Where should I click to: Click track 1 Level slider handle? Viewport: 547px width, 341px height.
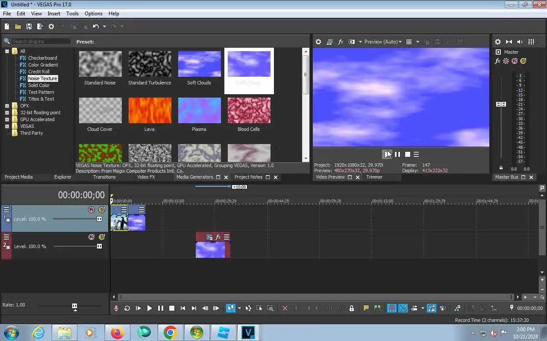coord(99,219)
